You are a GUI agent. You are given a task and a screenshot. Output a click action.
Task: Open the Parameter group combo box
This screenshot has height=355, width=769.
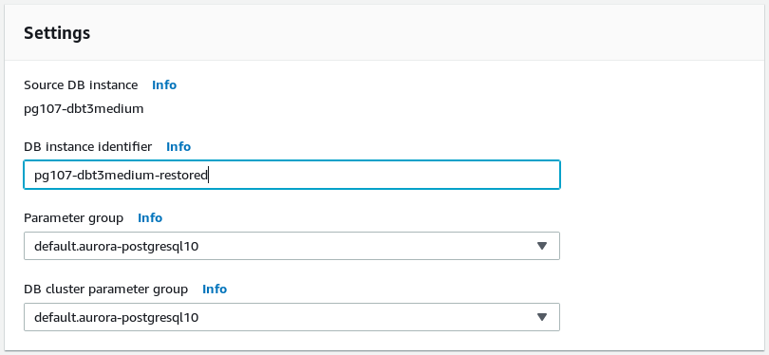tap(291, 246)
